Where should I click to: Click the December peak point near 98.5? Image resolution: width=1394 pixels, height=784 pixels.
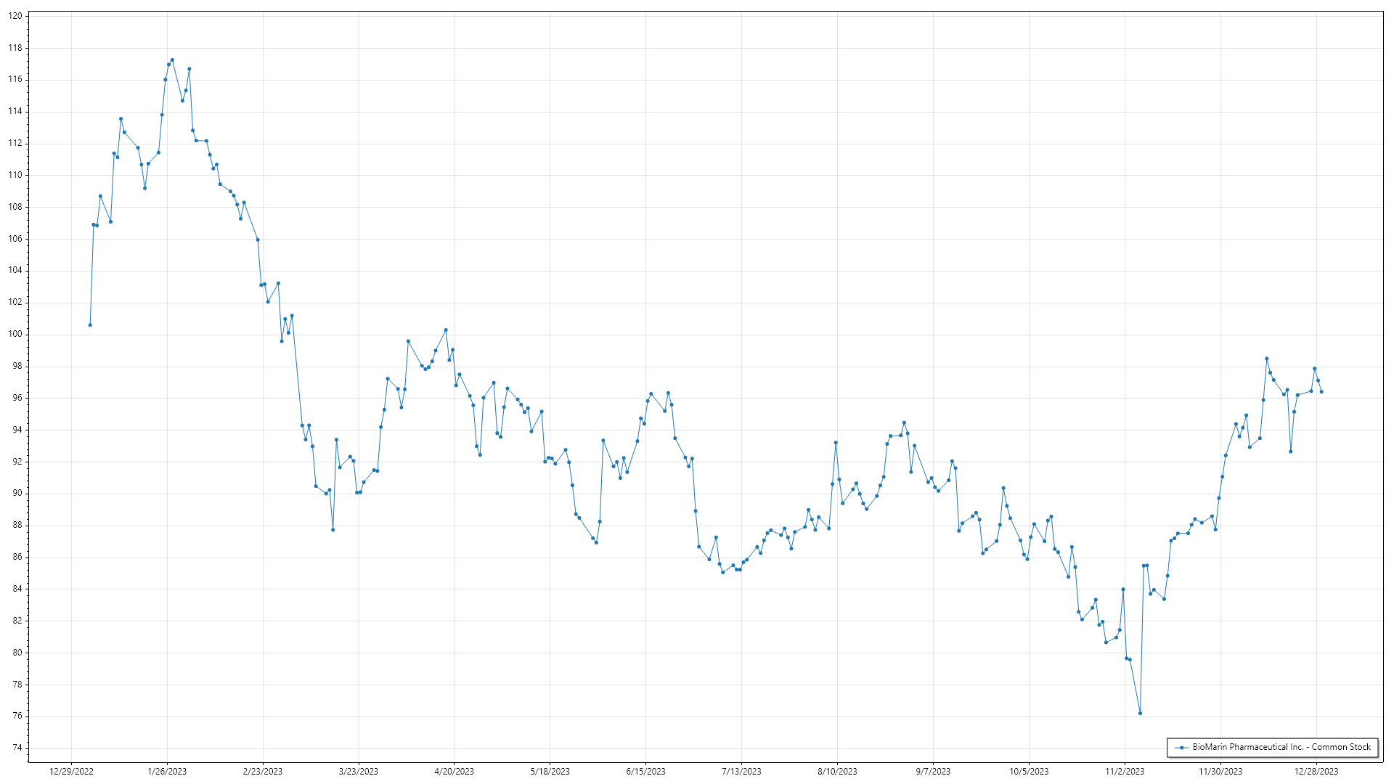point(1267,359)
